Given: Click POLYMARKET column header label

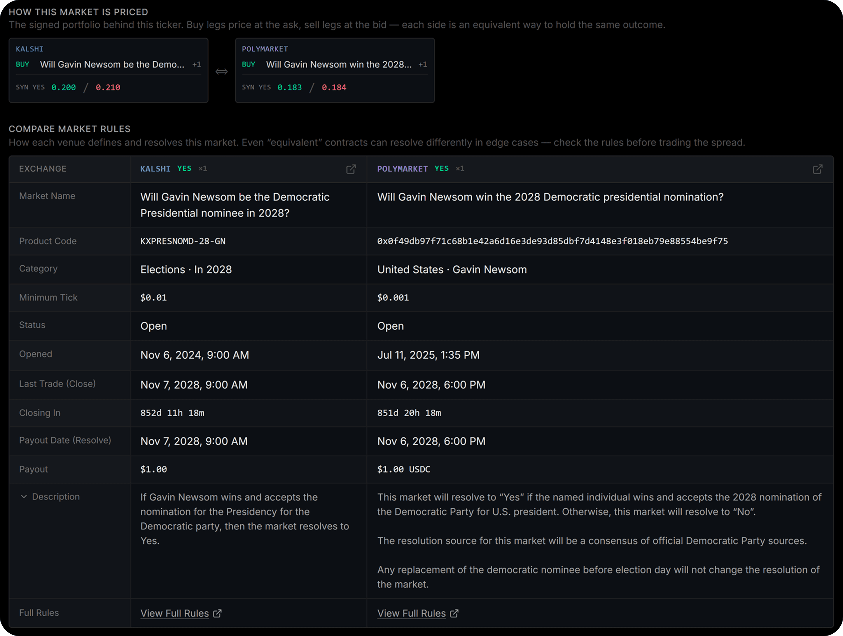Looking at the screenshot, I should (402, 169).
